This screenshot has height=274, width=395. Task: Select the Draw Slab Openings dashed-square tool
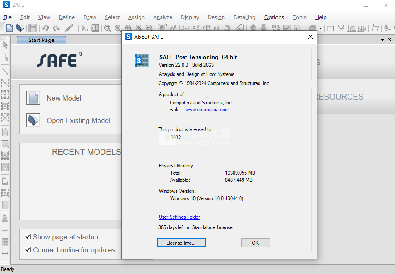[x=5, y=155]
